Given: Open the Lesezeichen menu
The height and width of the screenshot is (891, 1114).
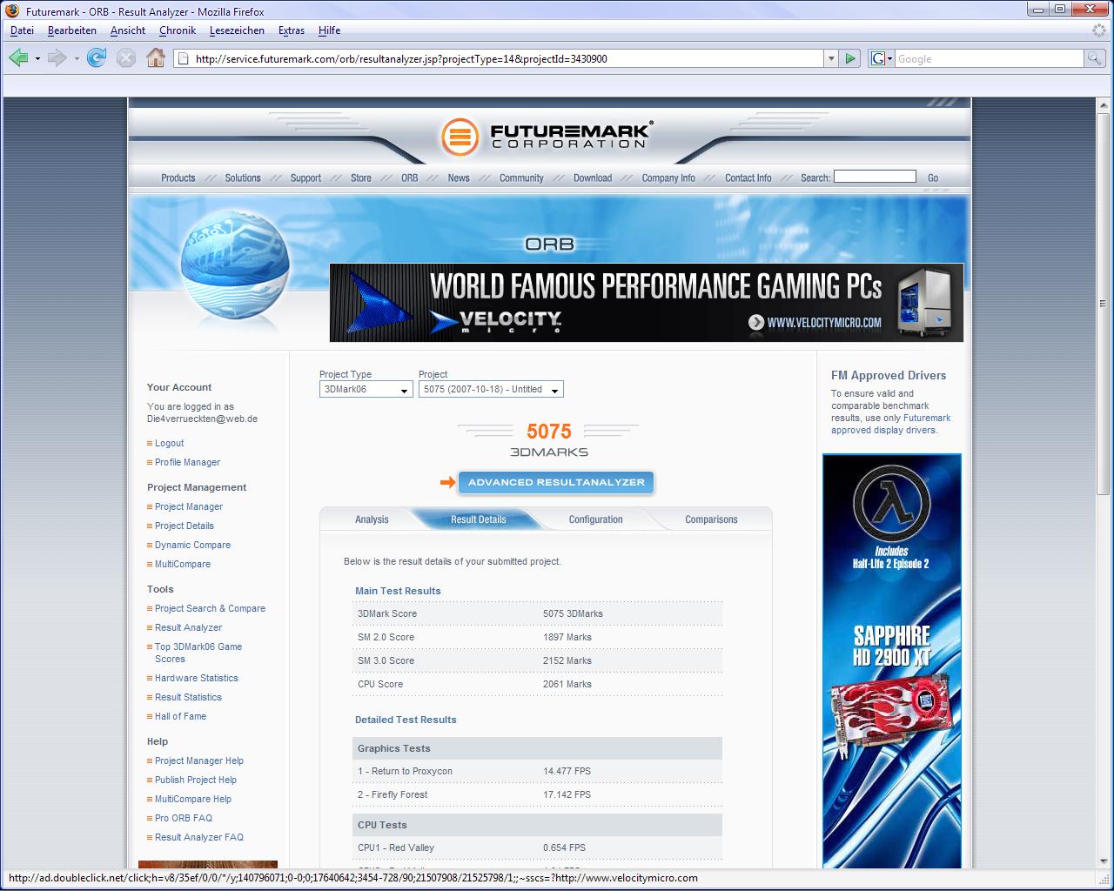Looking at the screenshot, I should 237,30.
